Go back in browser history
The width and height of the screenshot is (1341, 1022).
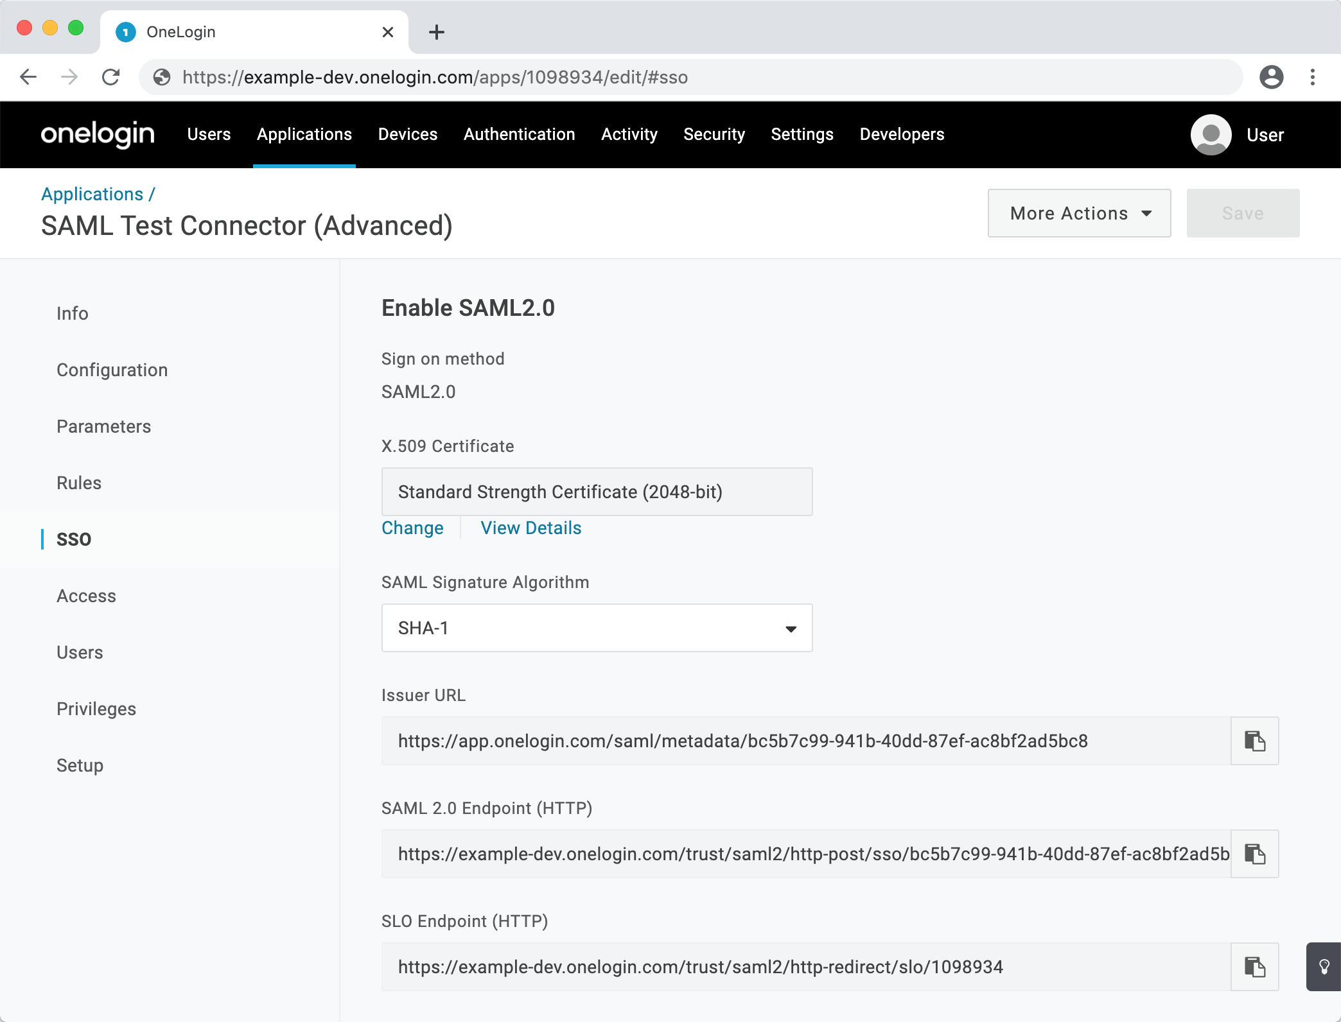pyautogui.click(x=28, y=77)
